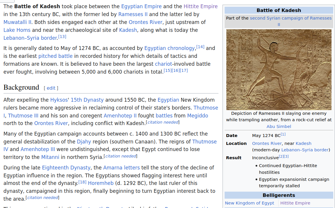Follow the Ramesses II link in intro paragraph
This screenshot has width=335, height=208.
133,14
